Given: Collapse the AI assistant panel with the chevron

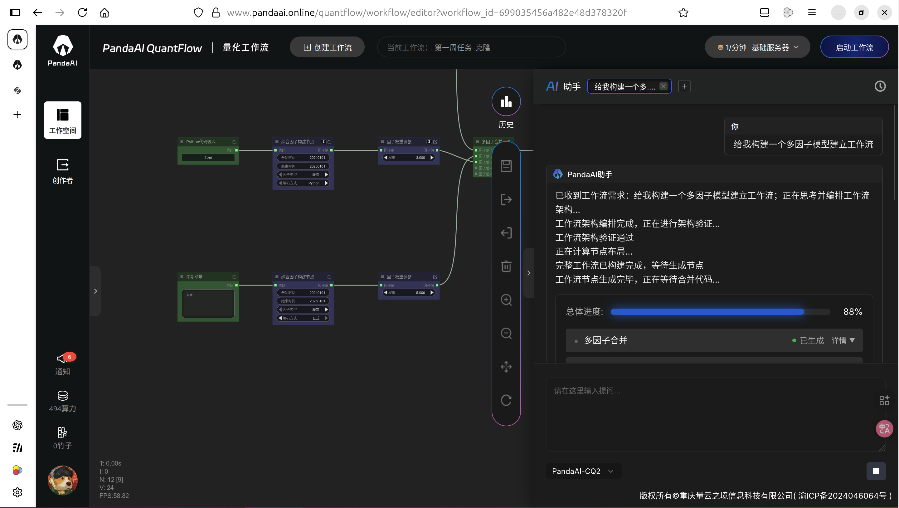Looking at the screenshot, I should tap(529, 273).
